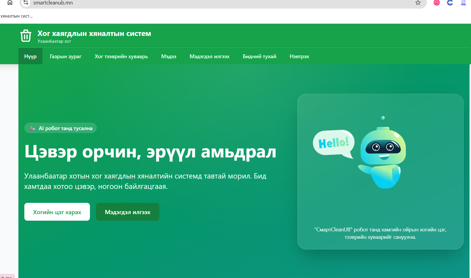This screenshot has height=278, width=471.
Task: Click the bookmark bar item хяналтын сист...
Action: tap(16, 16)
